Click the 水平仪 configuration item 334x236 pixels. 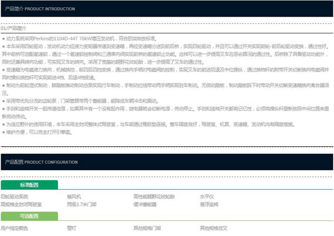[207, 197]
